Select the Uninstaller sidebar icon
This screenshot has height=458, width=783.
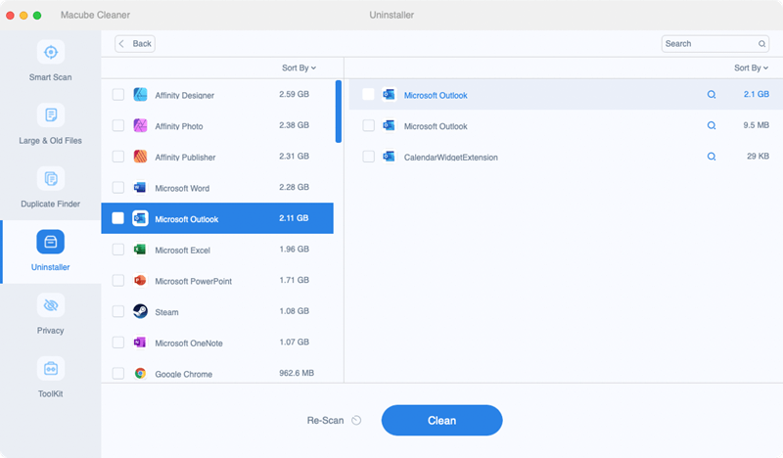click(x=51, y=243)
